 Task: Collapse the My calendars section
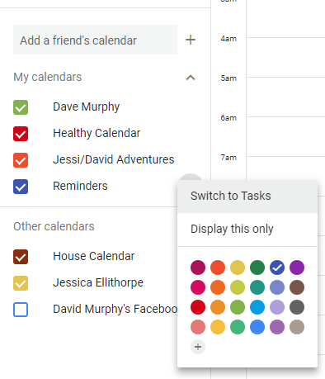(x=191, y=78)
